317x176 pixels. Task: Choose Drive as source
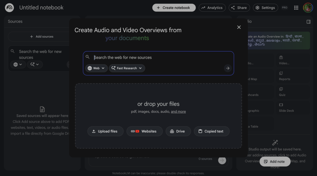click(x=178, y=131)
